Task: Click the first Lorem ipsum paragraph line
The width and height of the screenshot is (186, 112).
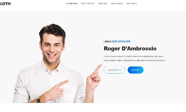Action: [x=133, y=56]
